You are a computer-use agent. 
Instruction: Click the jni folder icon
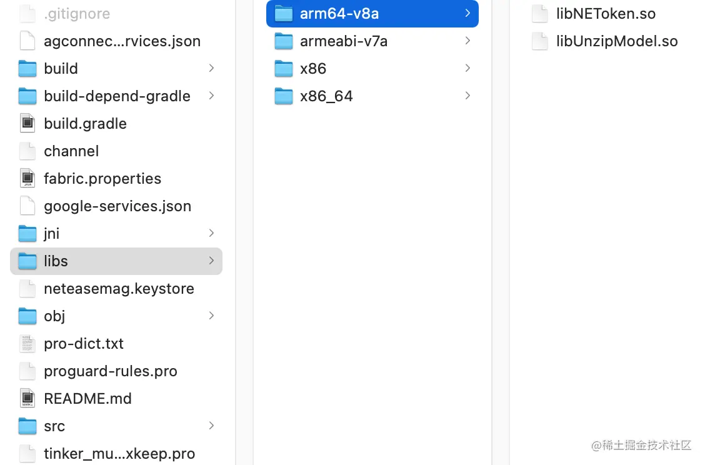click(27, 234)
